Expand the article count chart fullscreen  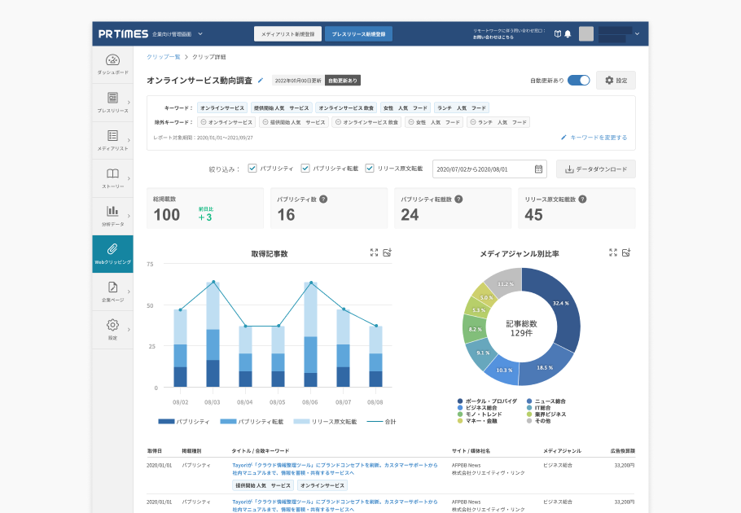point(375,252)
